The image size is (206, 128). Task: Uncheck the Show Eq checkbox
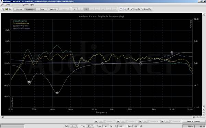point(132,9)
